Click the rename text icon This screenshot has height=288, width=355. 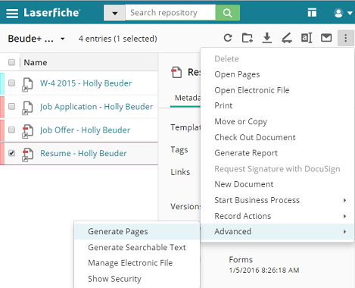(x=307, y=38)
